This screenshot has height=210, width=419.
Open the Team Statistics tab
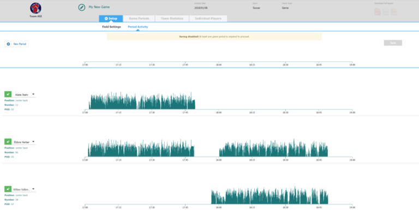pyautogui.click(x=172, y=19)
